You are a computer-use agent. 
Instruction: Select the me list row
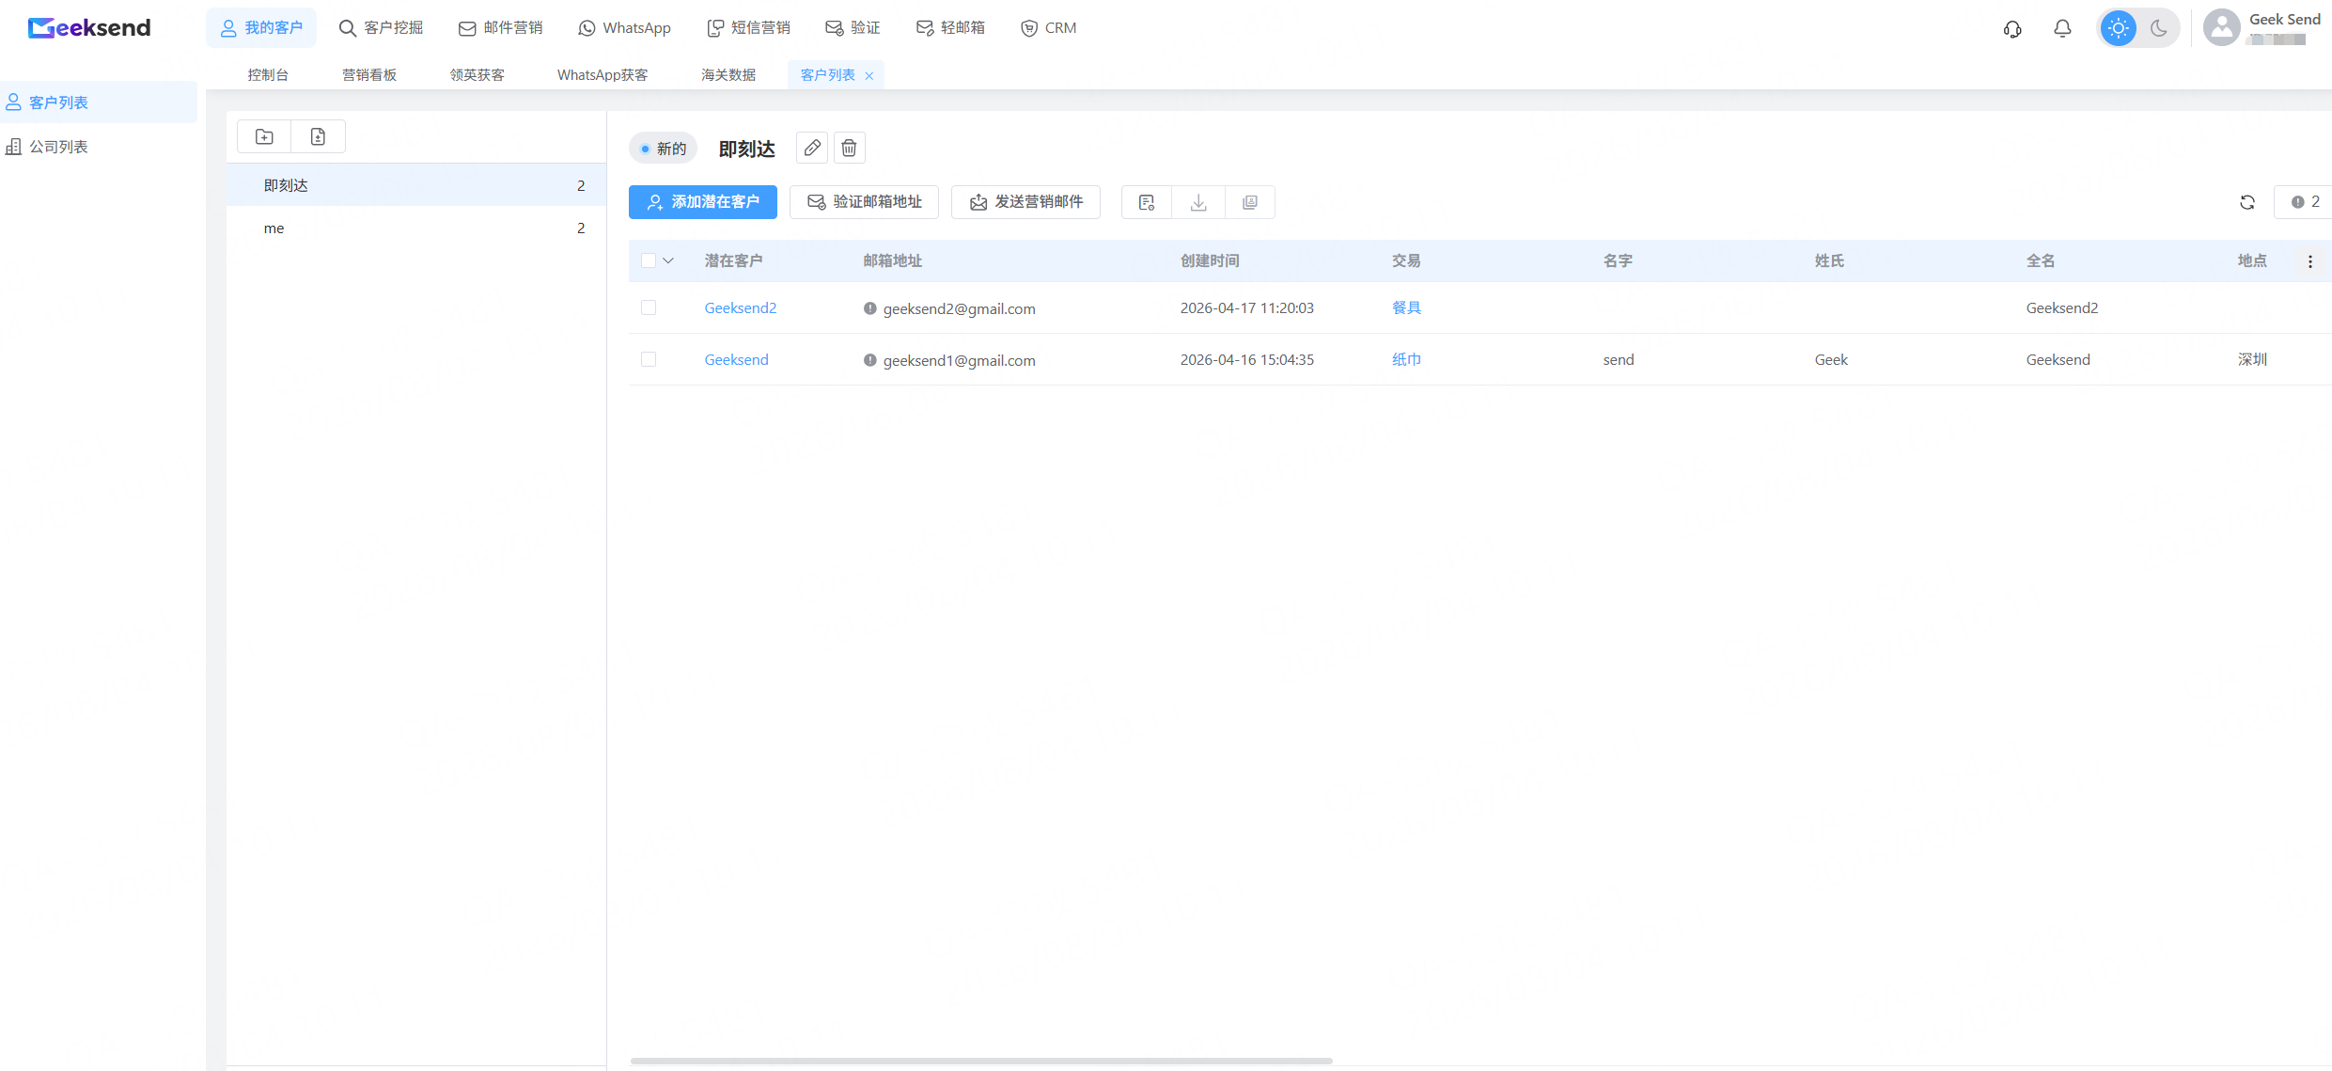pyautogui.click(x=416, y=228)
